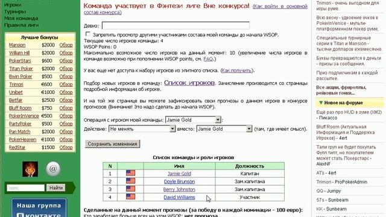
Task: Open the Pari Match bonus link
Action: (x=19, y=131)
